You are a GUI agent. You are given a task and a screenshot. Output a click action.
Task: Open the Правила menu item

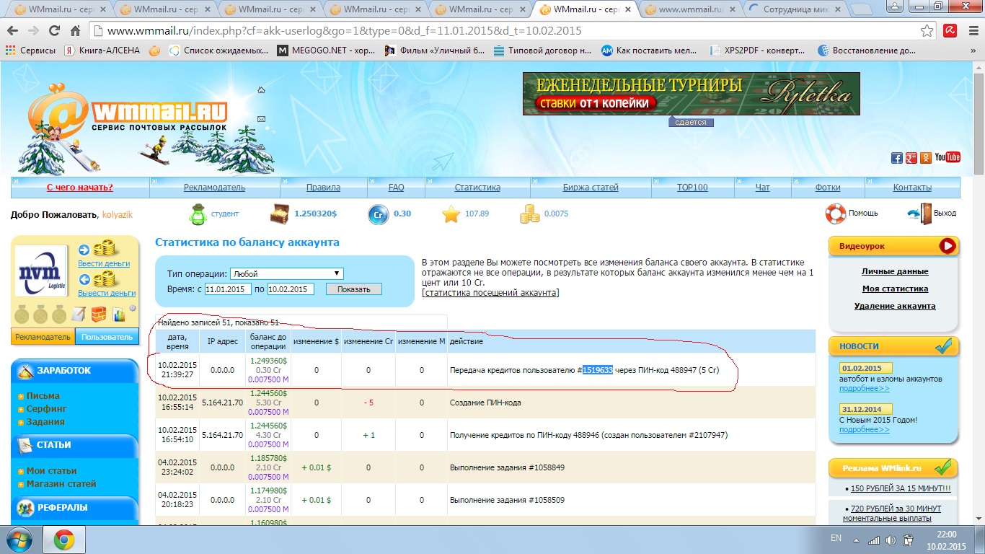tap(323, 188)
